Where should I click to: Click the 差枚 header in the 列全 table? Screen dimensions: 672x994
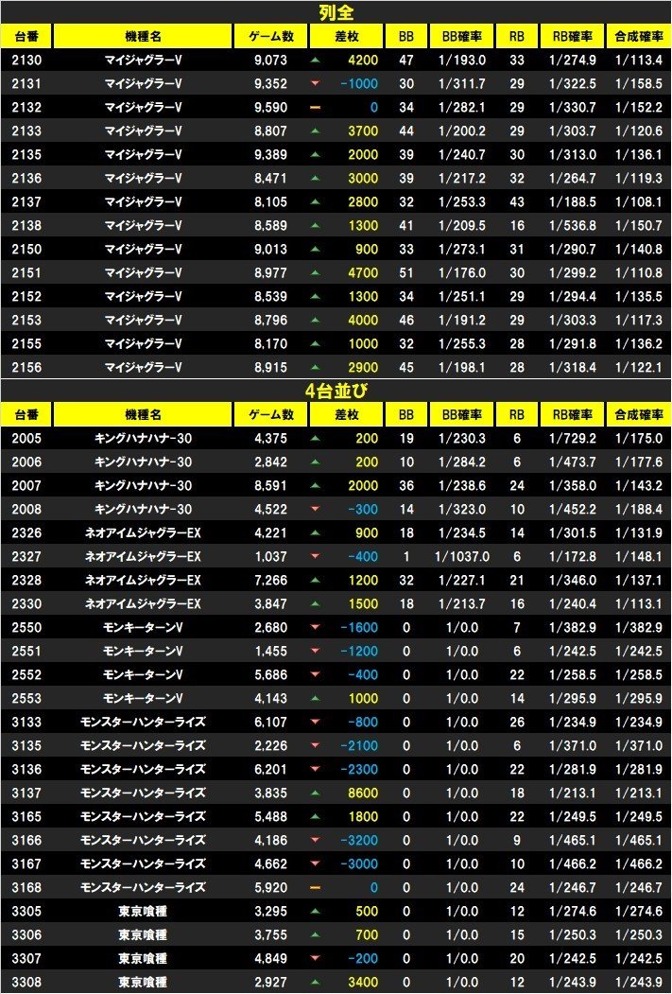coord(347,36)
